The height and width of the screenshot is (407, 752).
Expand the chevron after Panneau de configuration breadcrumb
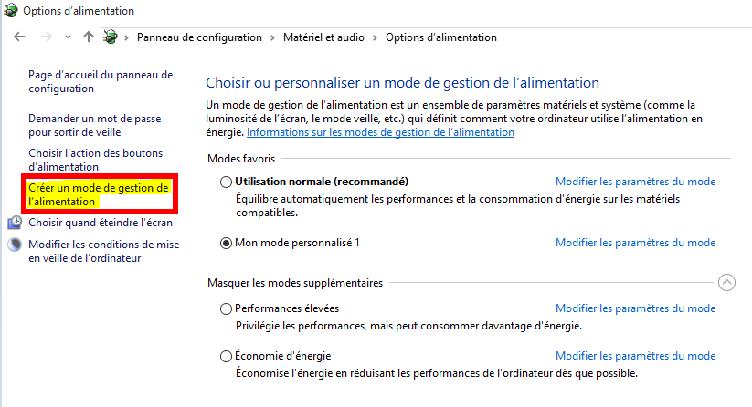pyautogui.click(x=272, y=37)
